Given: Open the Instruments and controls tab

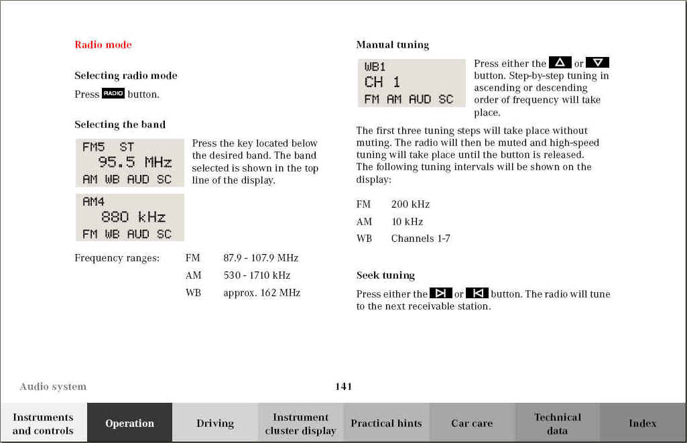Looking at the screenshot, I should 43,423.
